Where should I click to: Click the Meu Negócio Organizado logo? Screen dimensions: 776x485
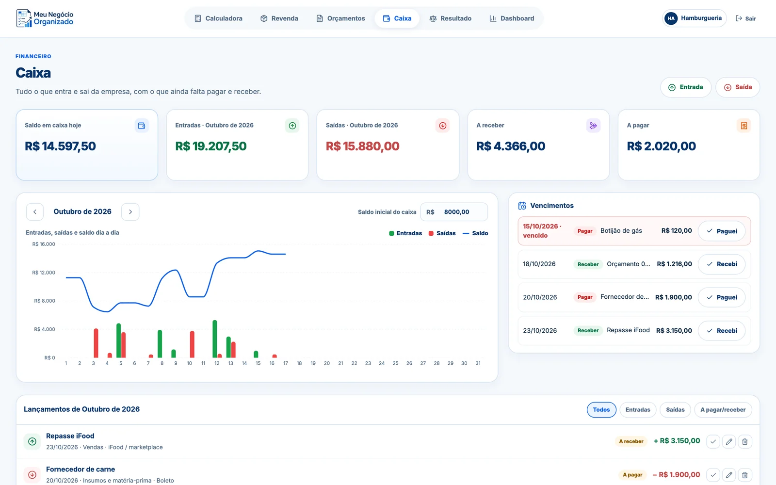45,18
